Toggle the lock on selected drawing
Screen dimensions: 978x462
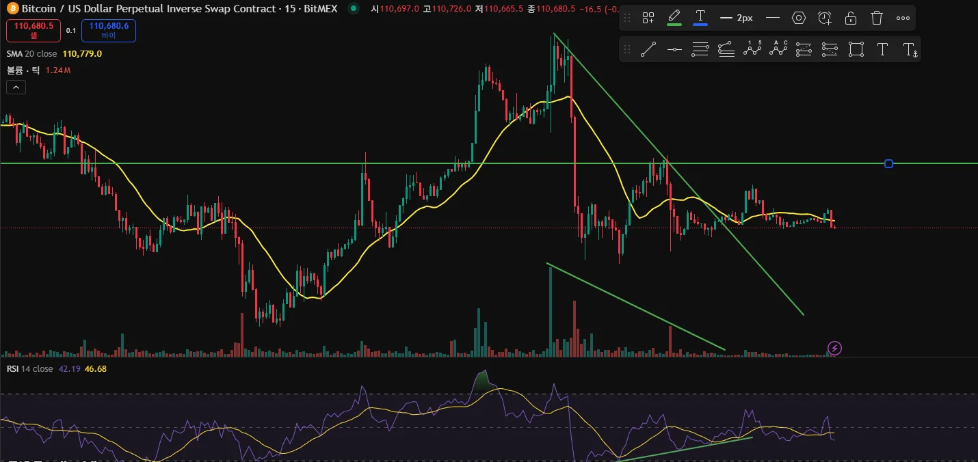point(851,18)
